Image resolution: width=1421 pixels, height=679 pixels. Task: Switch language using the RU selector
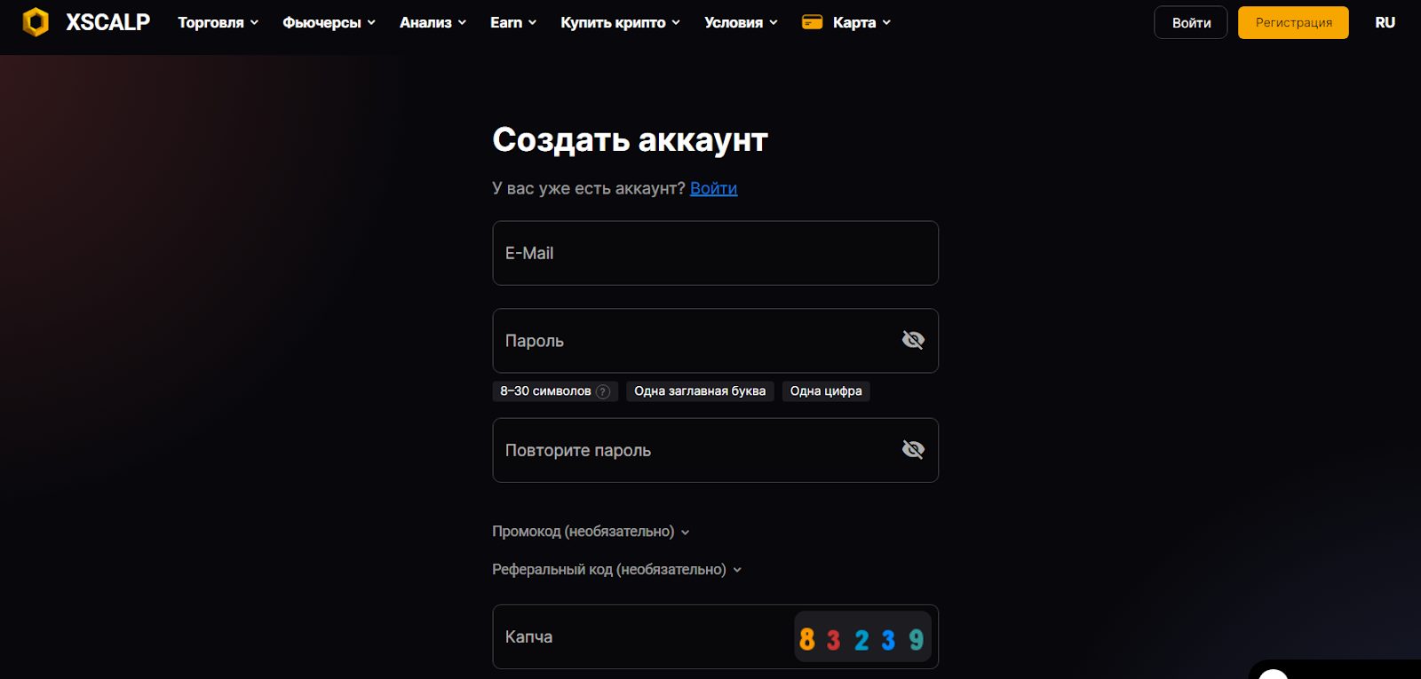click(x=1385, y=22)
